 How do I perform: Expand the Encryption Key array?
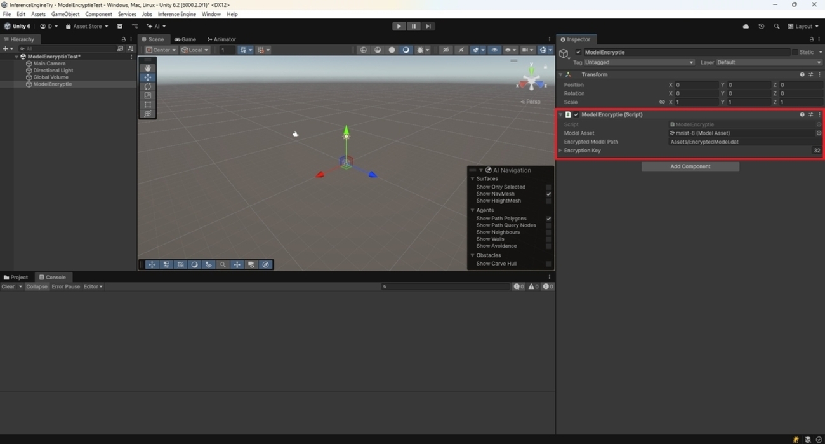[x=560, y=151]
